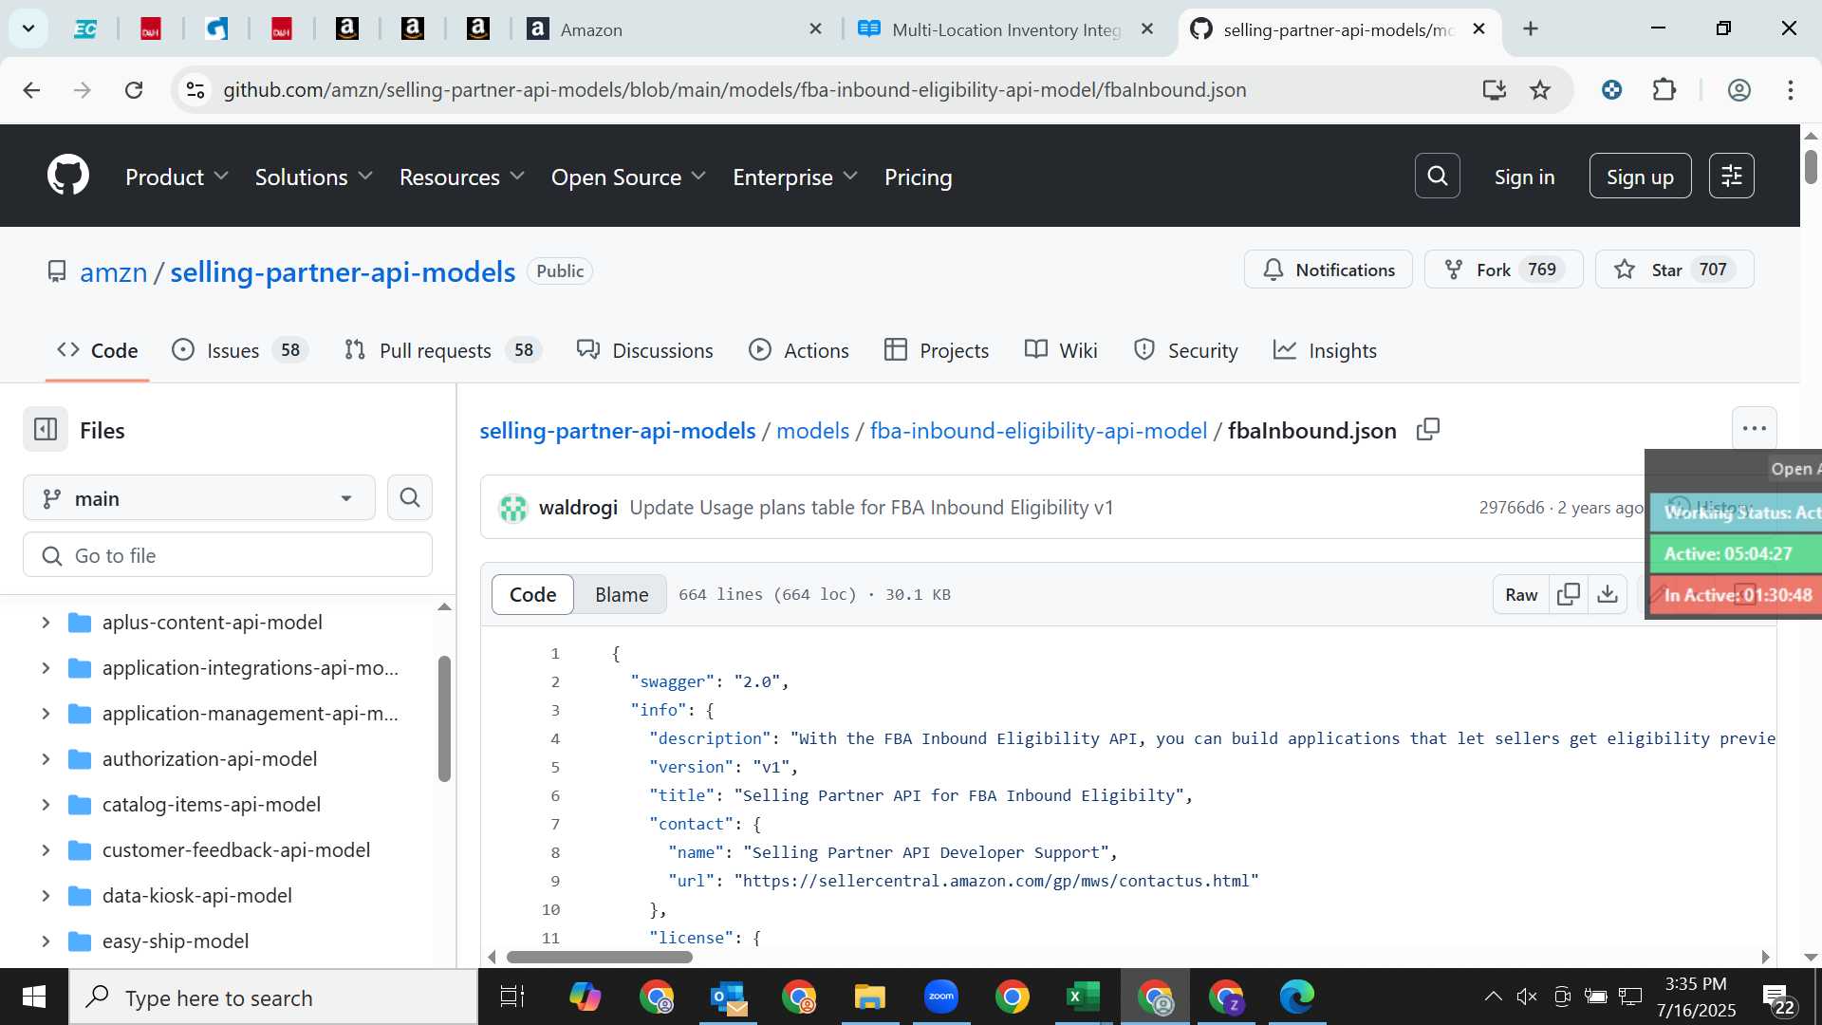This screenshot has width=1822, height=1025.
Task: Click the GitHub search magnifier button
Action: click(1437, 176)
